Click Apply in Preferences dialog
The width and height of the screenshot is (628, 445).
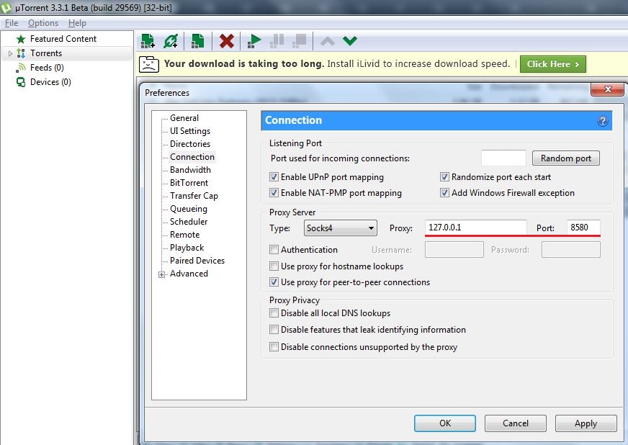click(586, 423)
